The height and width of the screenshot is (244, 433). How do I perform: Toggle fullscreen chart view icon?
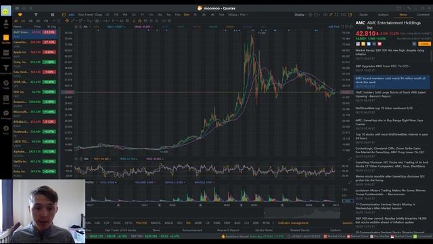(336, 15)
